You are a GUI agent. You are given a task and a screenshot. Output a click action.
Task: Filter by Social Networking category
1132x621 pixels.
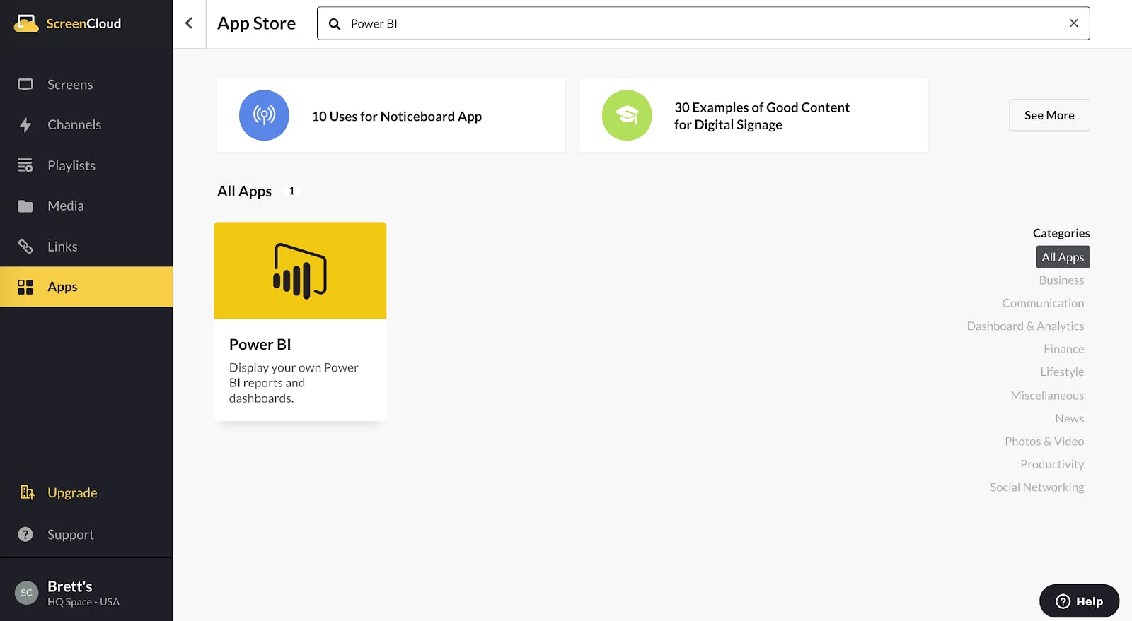[1036, 487]
